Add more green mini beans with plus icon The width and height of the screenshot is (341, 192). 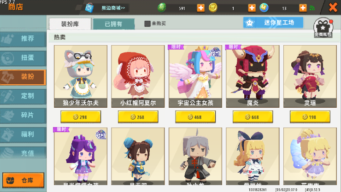201,8
